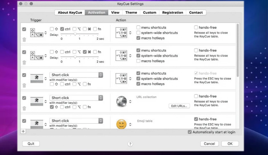Image resolution: width=268 pixels, height=155 pixels.
Task: Change action type stepper in third row
Action: [x=130, y=78]
